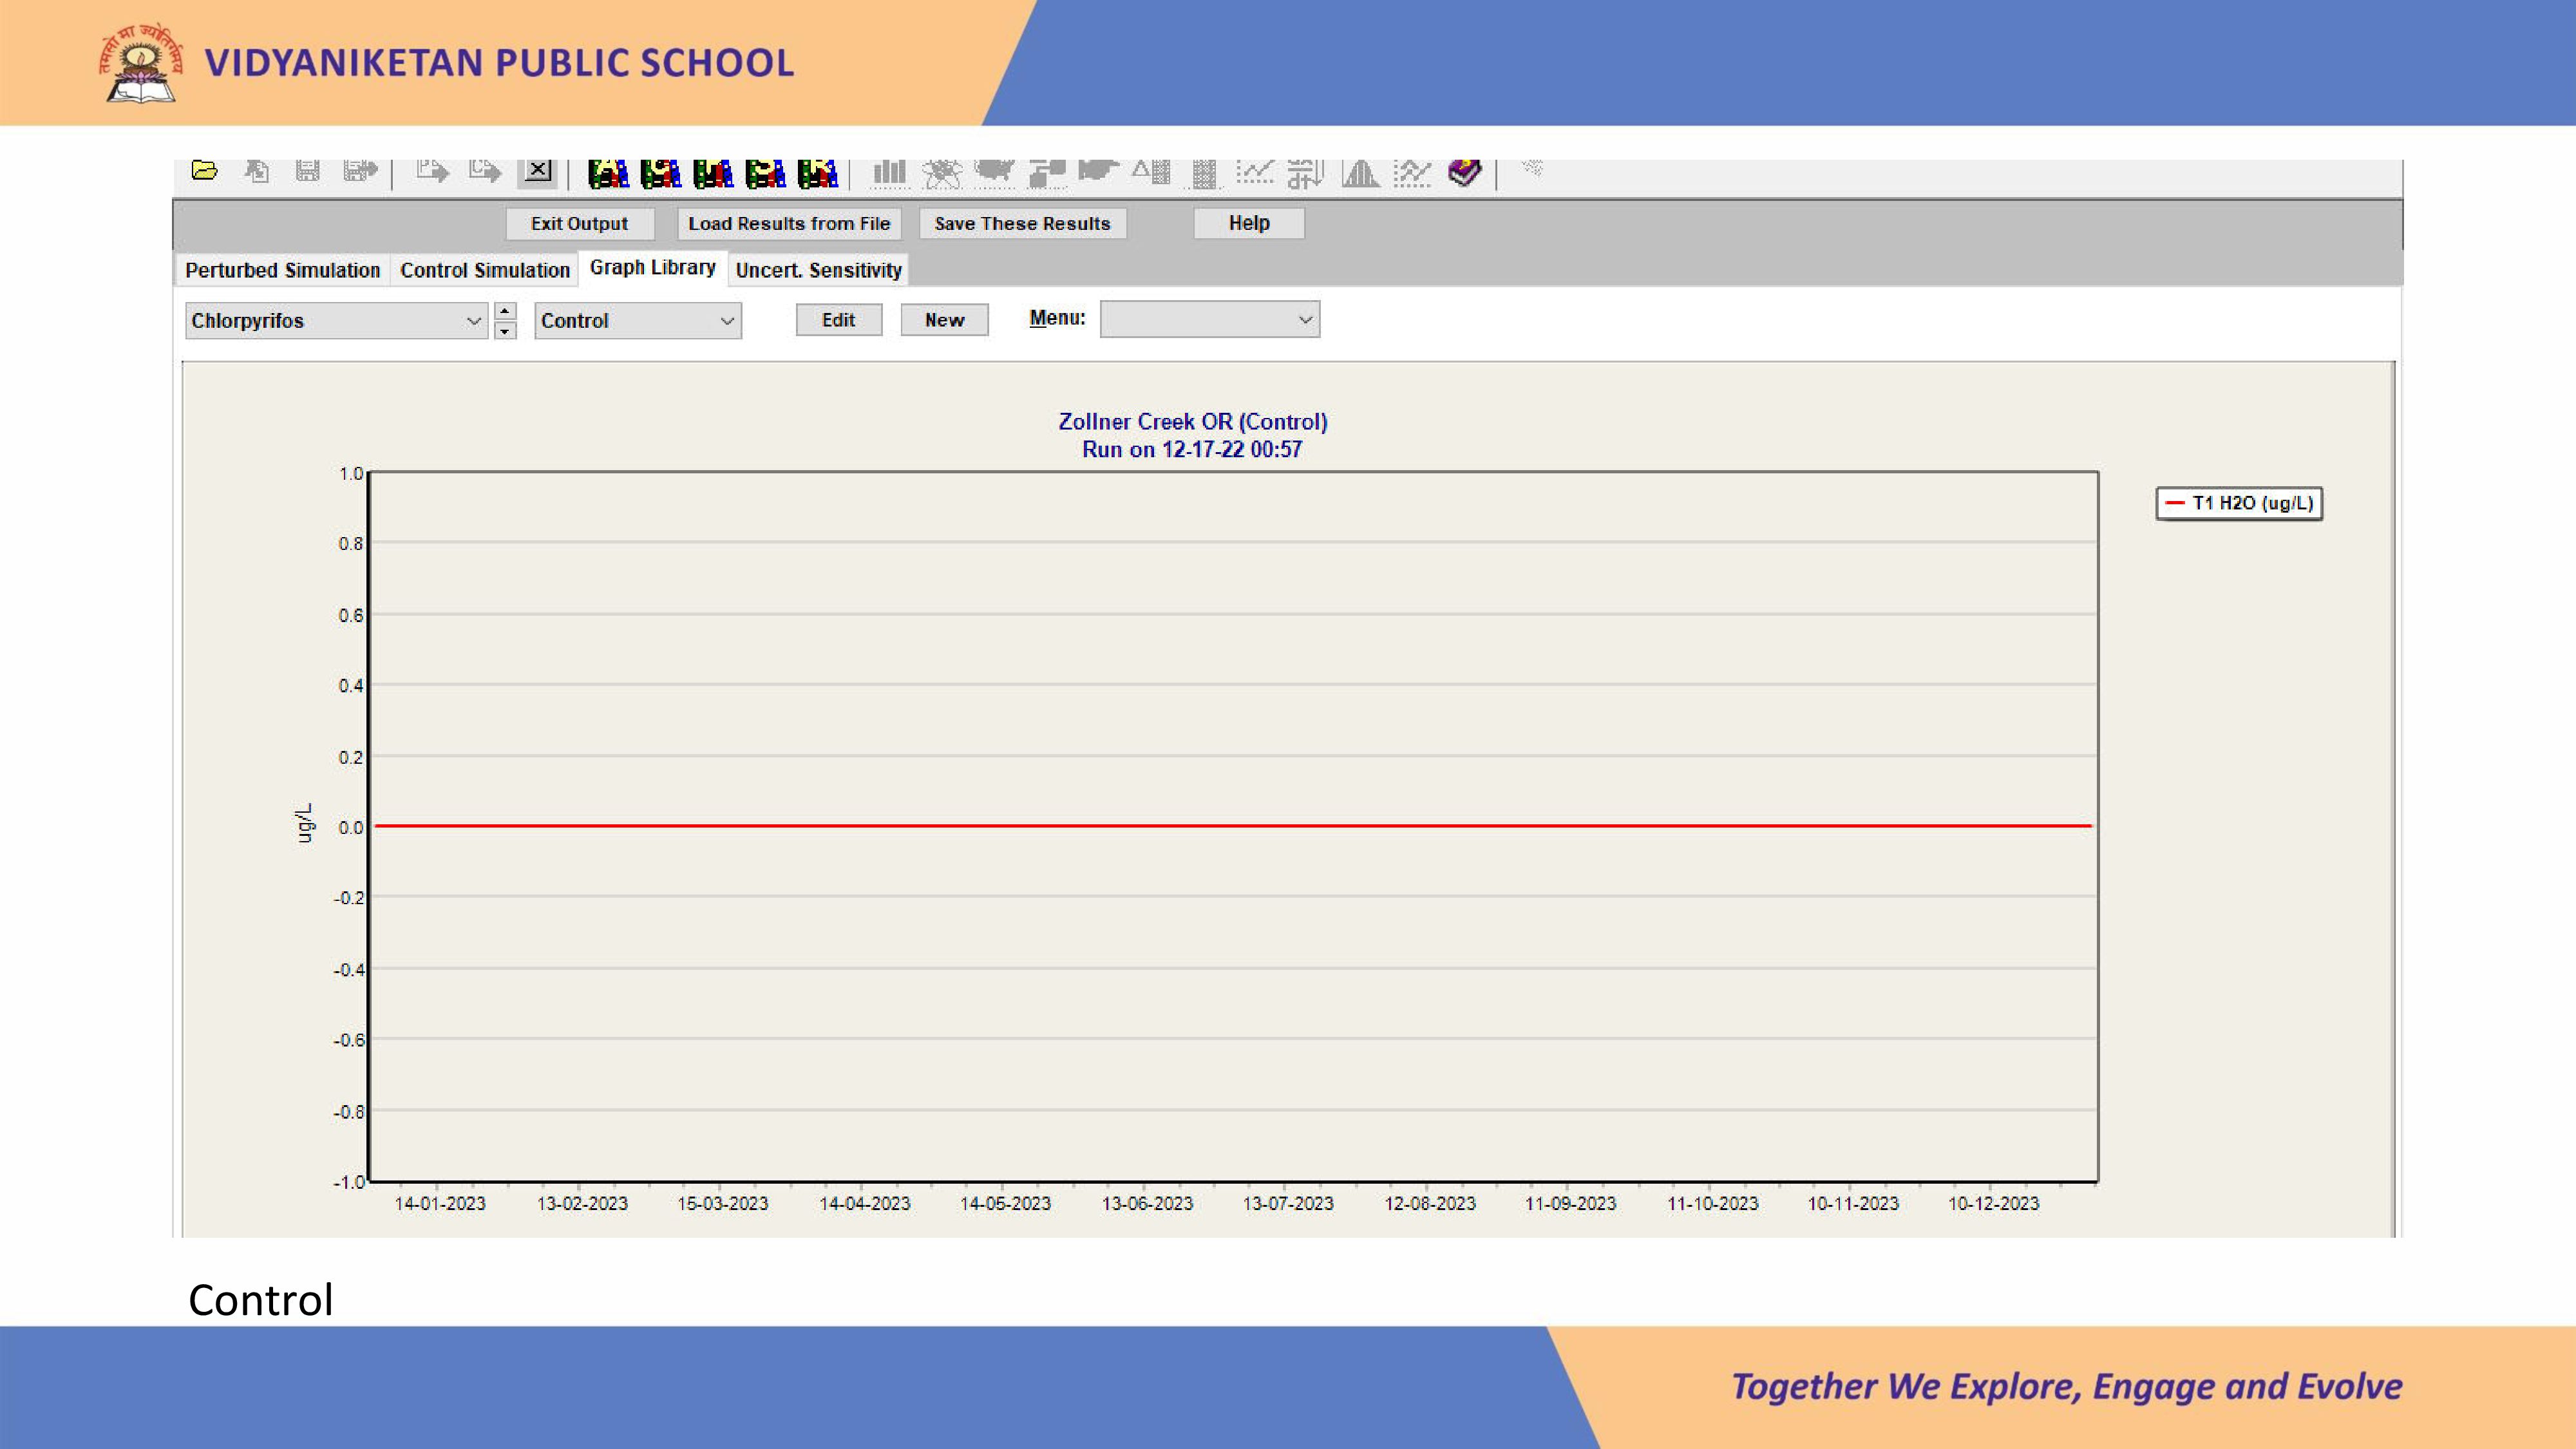2576x1449 pixels.
Task: Click the close output X toolbar icon
Action: click(x=538, y=171)
